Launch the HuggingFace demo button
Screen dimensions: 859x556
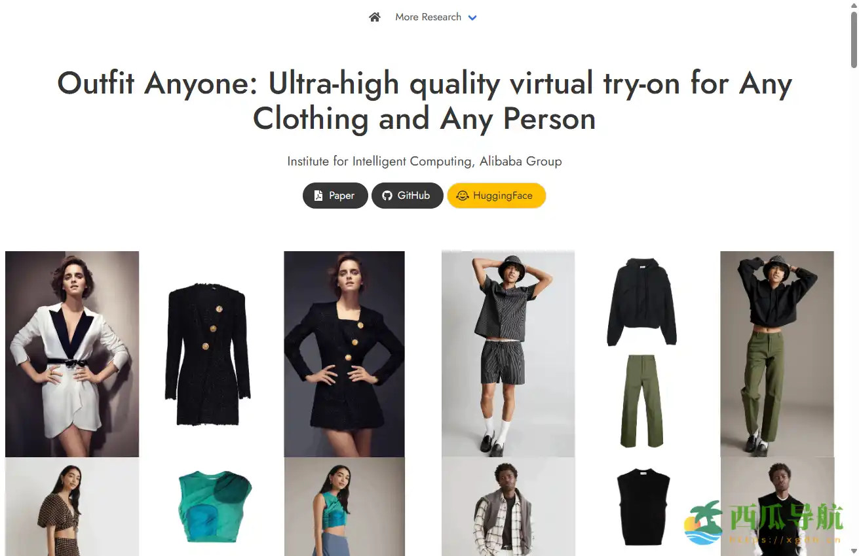496,196
